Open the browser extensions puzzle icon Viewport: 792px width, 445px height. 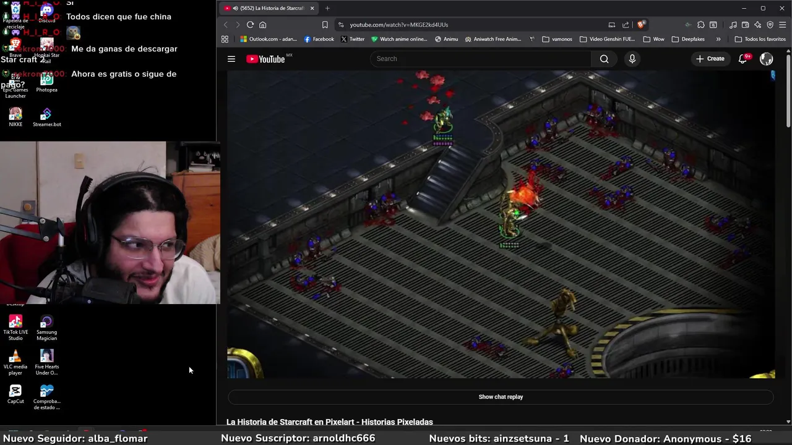tap(700, 25)
